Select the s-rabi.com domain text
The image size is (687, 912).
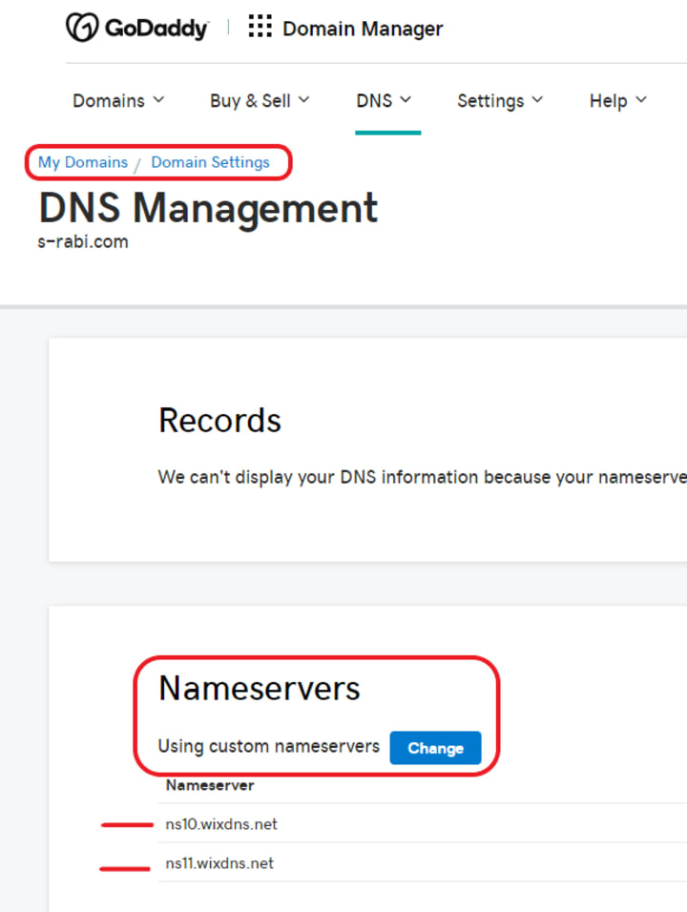(x=83, y=241)
